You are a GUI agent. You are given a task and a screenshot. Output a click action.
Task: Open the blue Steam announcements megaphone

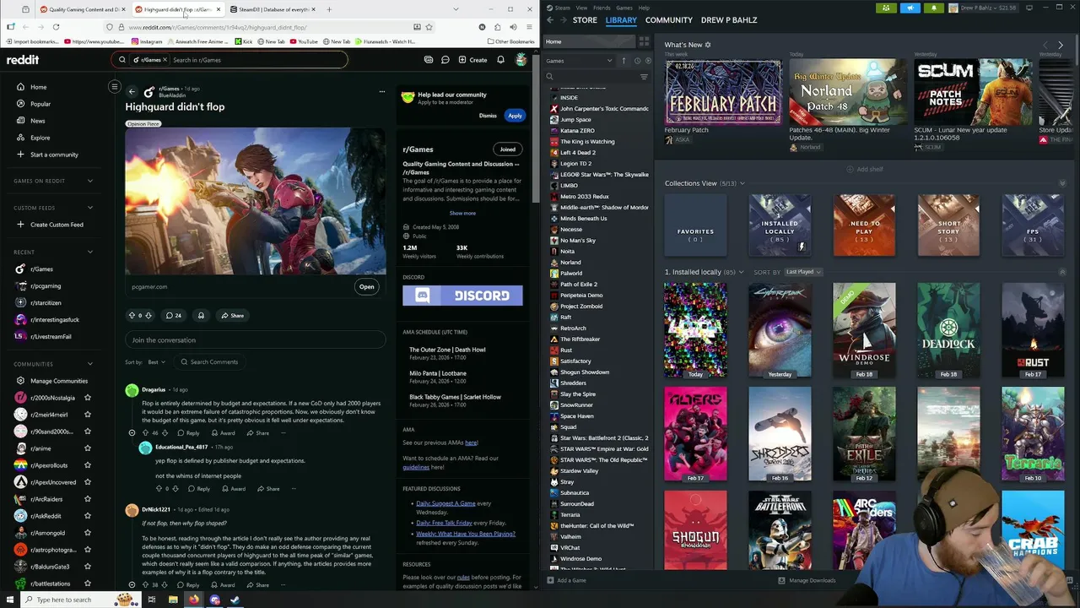[910, 8]
